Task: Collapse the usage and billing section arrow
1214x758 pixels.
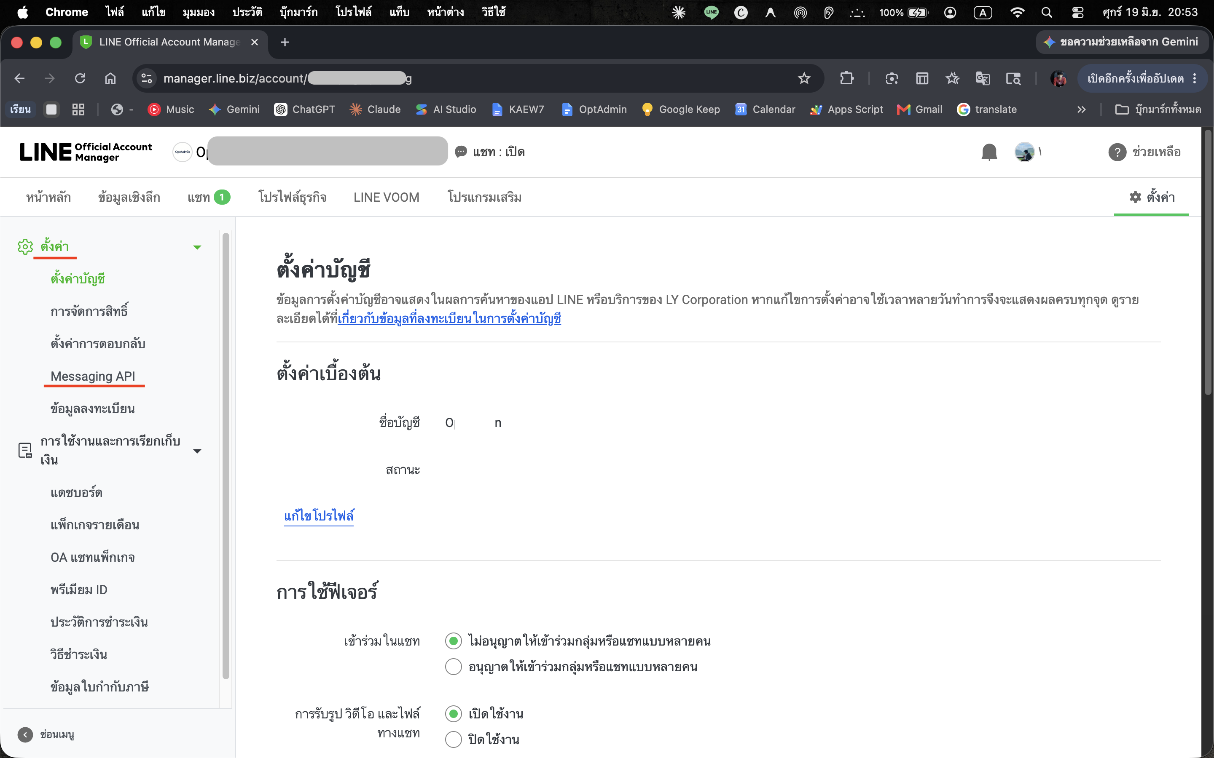Action: [197, 451]
